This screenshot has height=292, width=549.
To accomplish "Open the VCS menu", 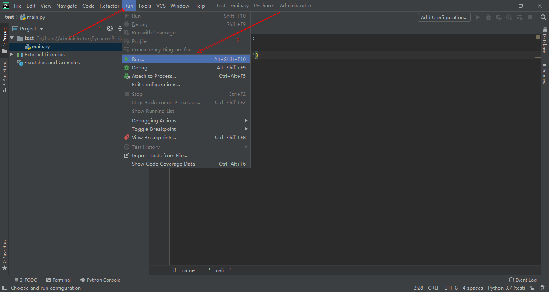I will tap(161, 6).
